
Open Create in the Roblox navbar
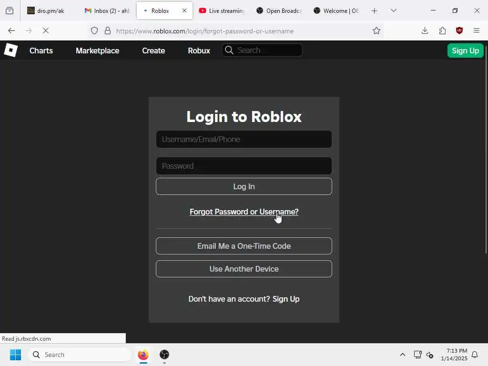153,51
